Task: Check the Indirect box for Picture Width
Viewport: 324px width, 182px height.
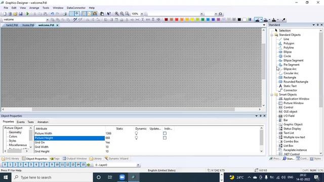Action: [165, 133]
